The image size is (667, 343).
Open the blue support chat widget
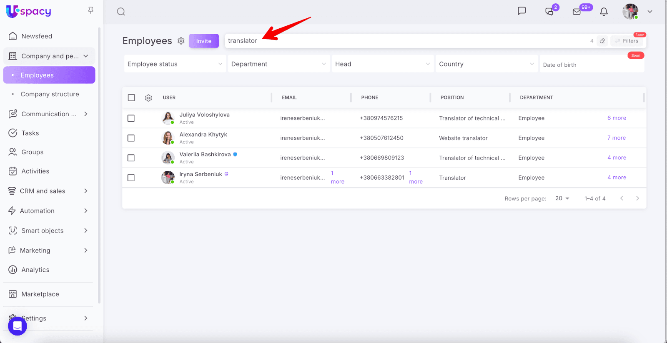pos(18,325)
